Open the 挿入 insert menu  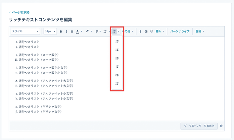coord(160,32)
